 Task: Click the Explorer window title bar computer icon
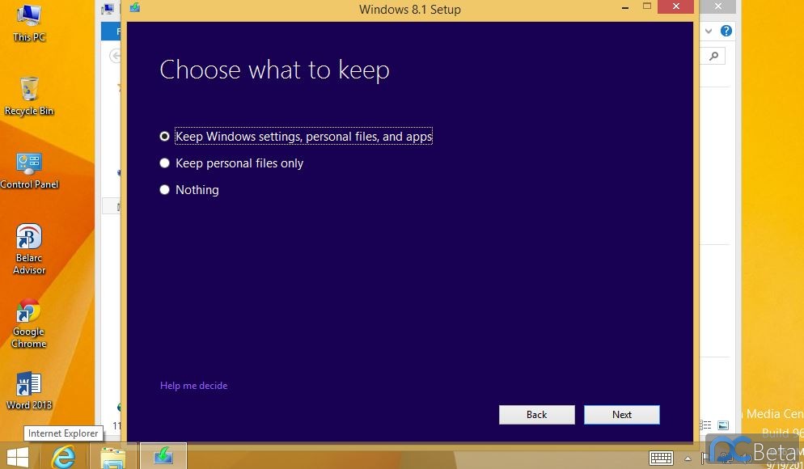pyautogui.click(x=108, y=8)
